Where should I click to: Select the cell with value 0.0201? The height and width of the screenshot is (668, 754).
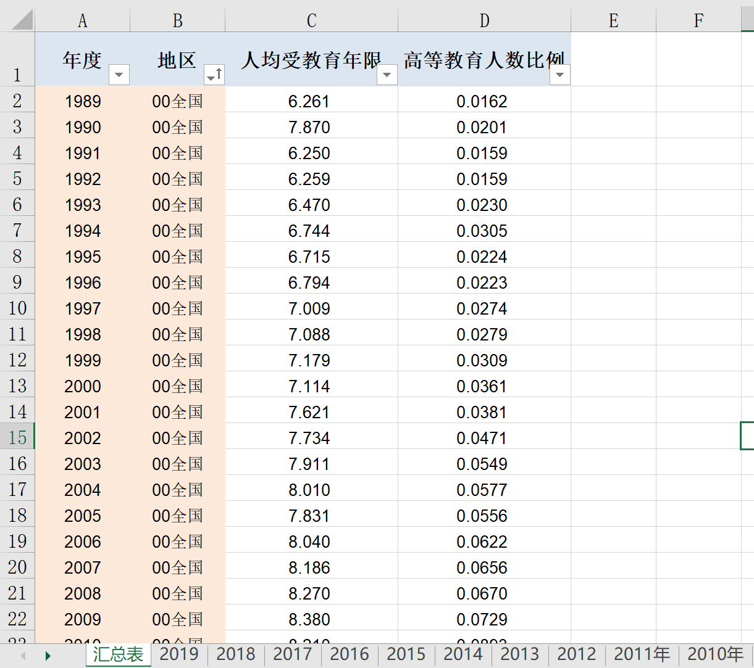pyautogui.click(x=485, y=126)
